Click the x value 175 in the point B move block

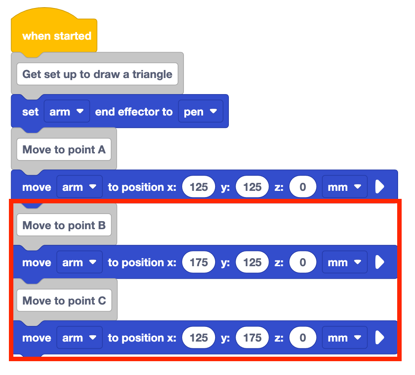[x=199, y=263]
